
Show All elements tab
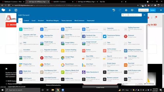point(20,20)
